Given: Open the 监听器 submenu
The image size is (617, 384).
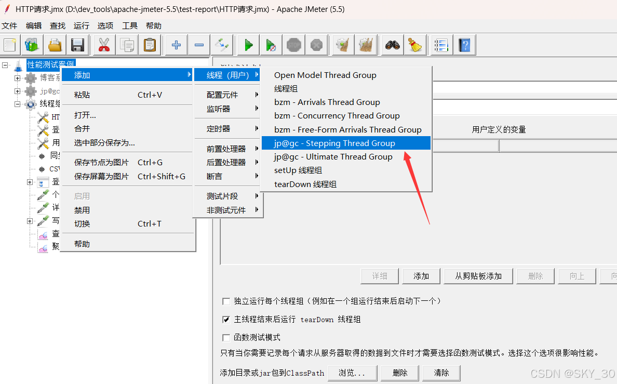Looking at the screenshot, I should (229, 109).
